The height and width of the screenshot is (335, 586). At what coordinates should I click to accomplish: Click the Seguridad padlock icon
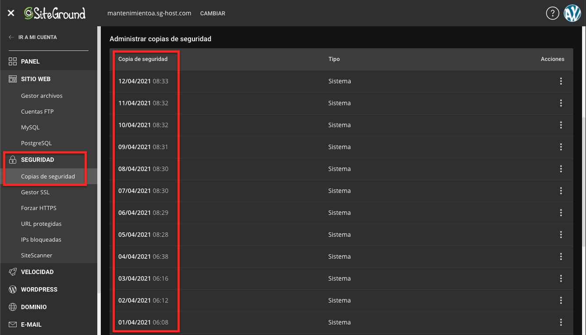pyautogui.click(x=13, y=160)
